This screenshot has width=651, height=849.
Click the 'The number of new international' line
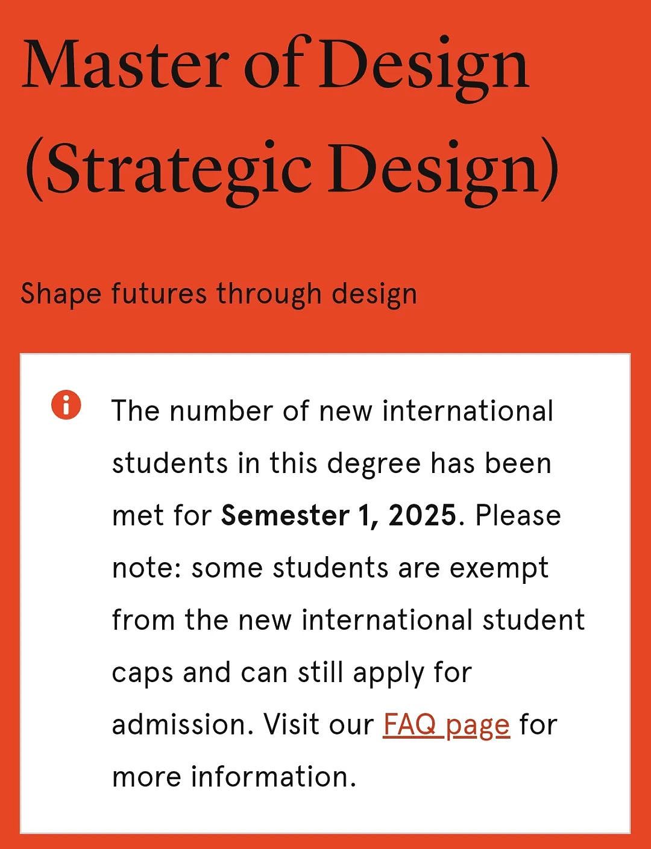point(333,411)
